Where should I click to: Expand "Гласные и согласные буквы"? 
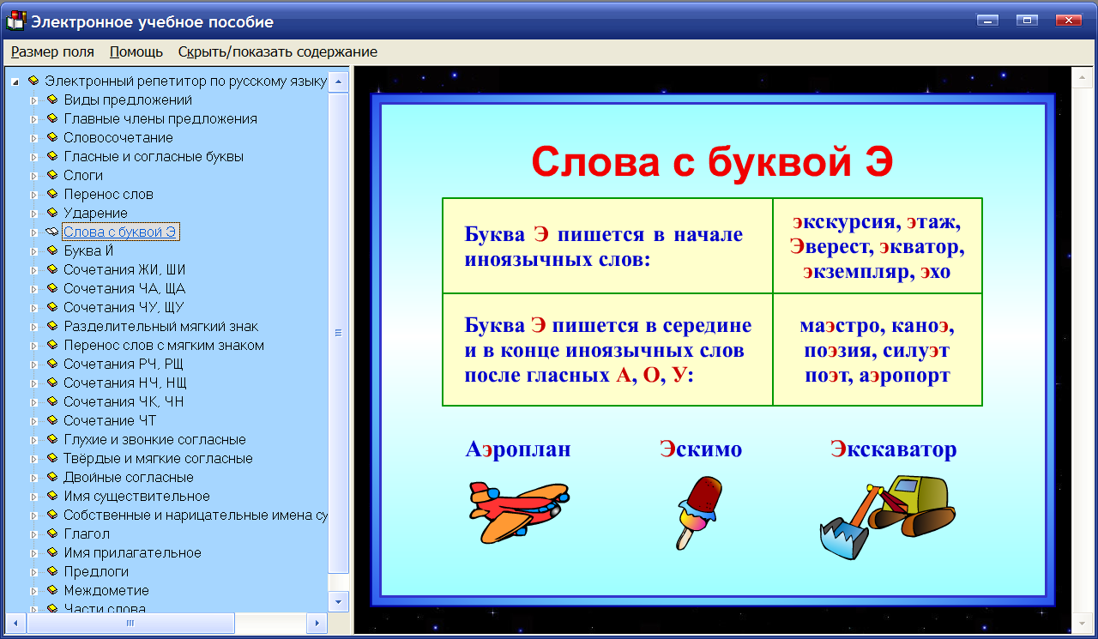click(33, 156)
